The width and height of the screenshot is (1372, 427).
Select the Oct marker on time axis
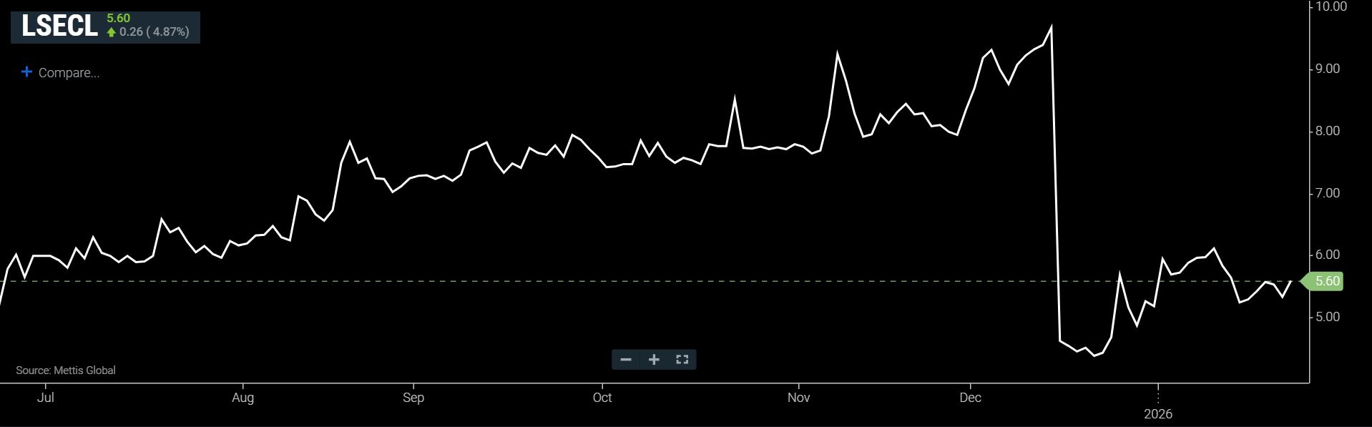[602, 398]
